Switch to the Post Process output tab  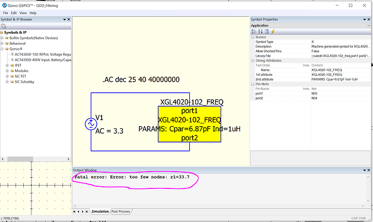click(121, 211)
